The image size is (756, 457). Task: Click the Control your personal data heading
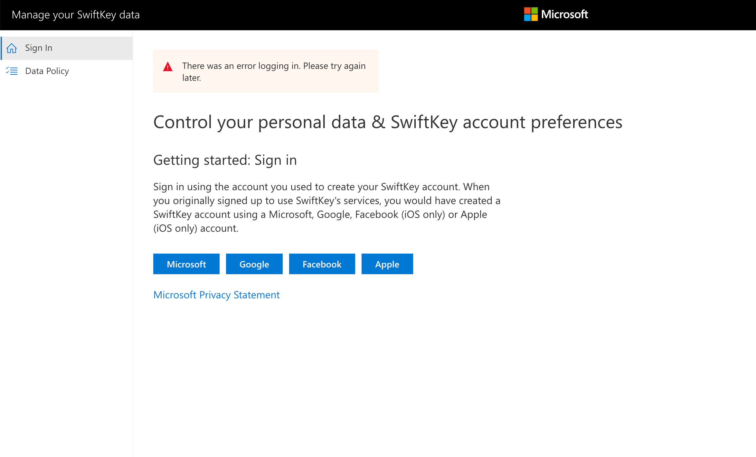tap(388, 122)
